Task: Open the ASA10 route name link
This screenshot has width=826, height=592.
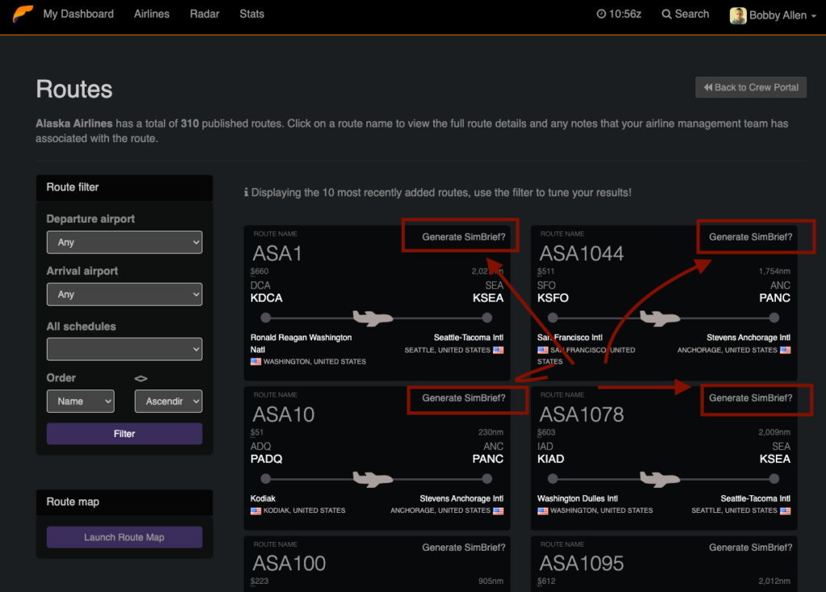Action: pyautogui.click(x=283, y=415)
